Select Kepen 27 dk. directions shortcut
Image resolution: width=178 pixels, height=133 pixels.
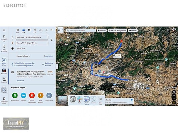pyautogui.click(x=4, y=62)
